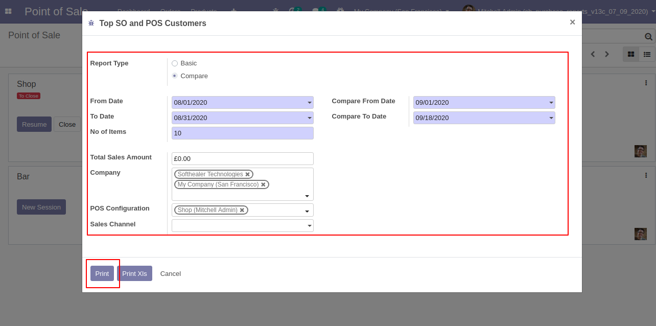This screenshot has width=656, height=326.
Task: Click Close button on Shop card
Action: coord(67,124)
